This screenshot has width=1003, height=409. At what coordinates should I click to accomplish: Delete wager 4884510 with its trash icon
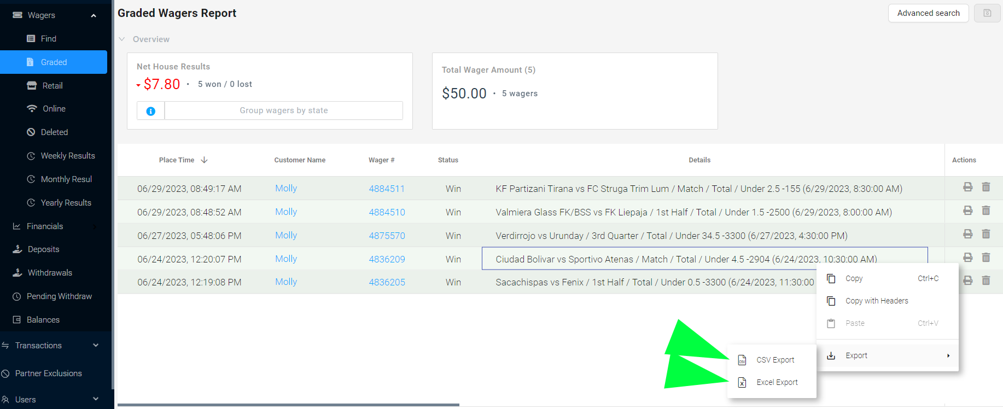[x=986, y=211]
